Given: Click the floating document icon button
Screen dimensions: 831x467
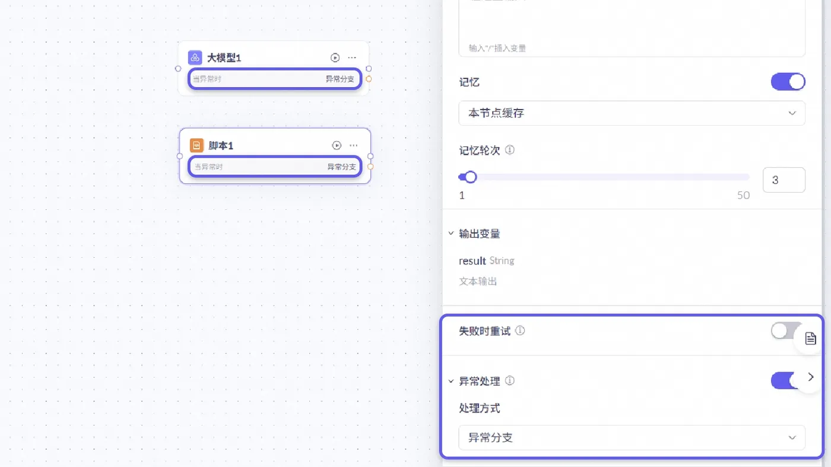Looking at the screenshot, I should click(810, 338).
